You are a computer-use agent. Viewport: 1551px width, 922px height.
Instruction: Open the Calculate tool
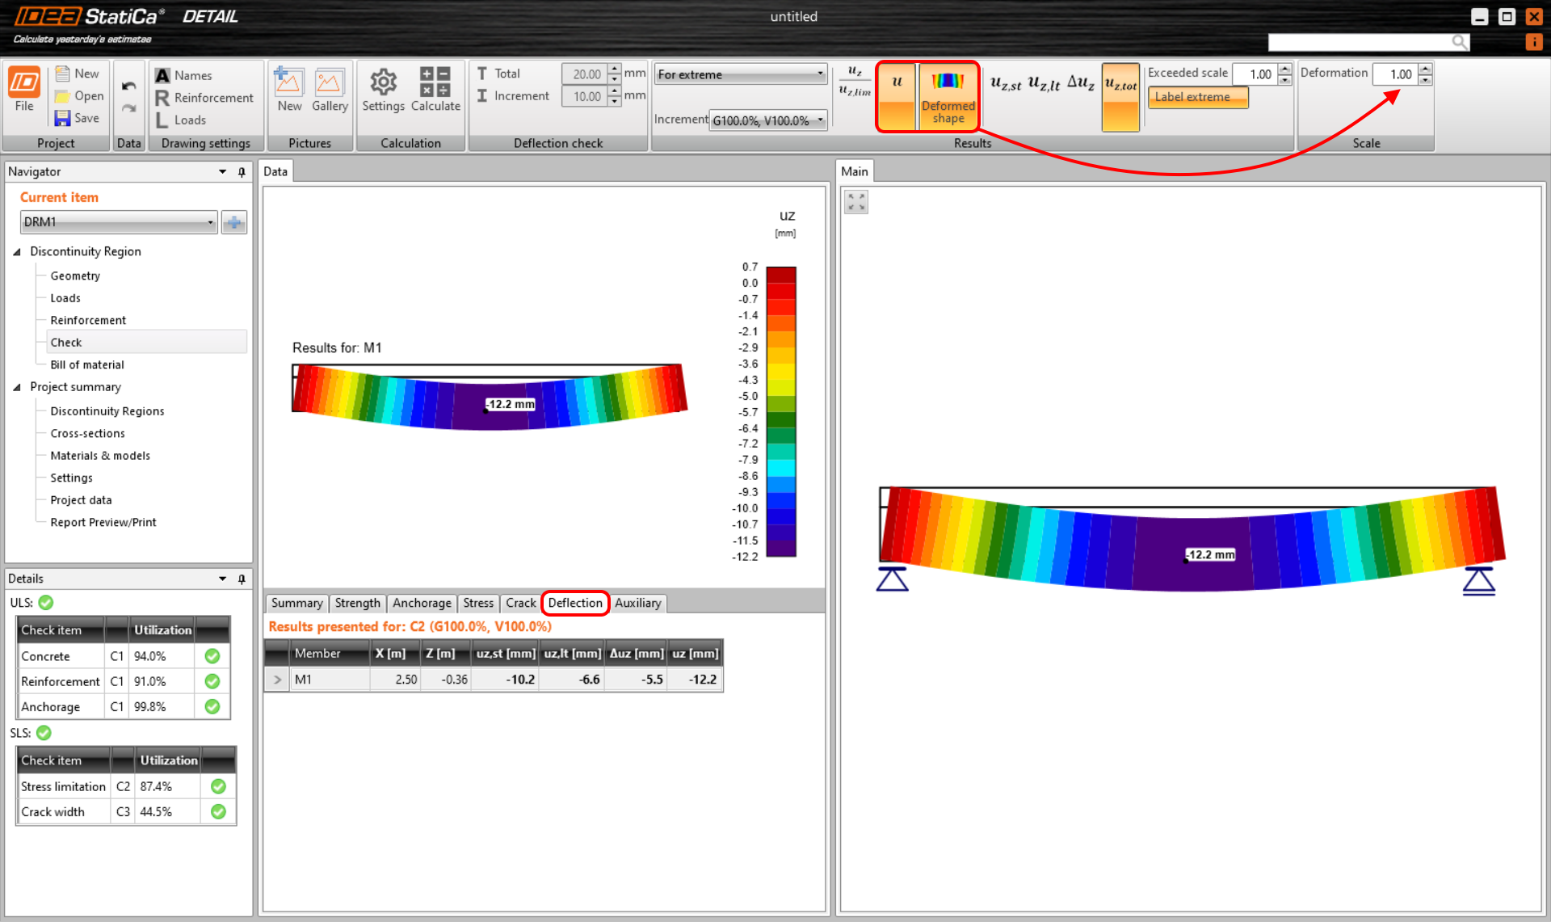435,91
